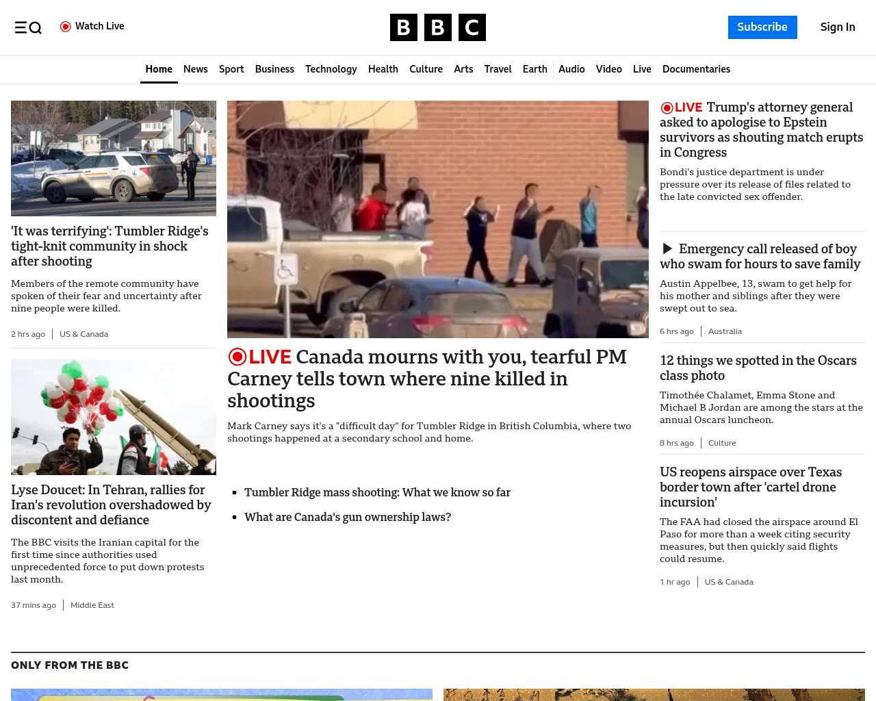Click the LIVE icon on Canada mourns headline
Screen dimensions: 876x701
click(x=259, y=357)
